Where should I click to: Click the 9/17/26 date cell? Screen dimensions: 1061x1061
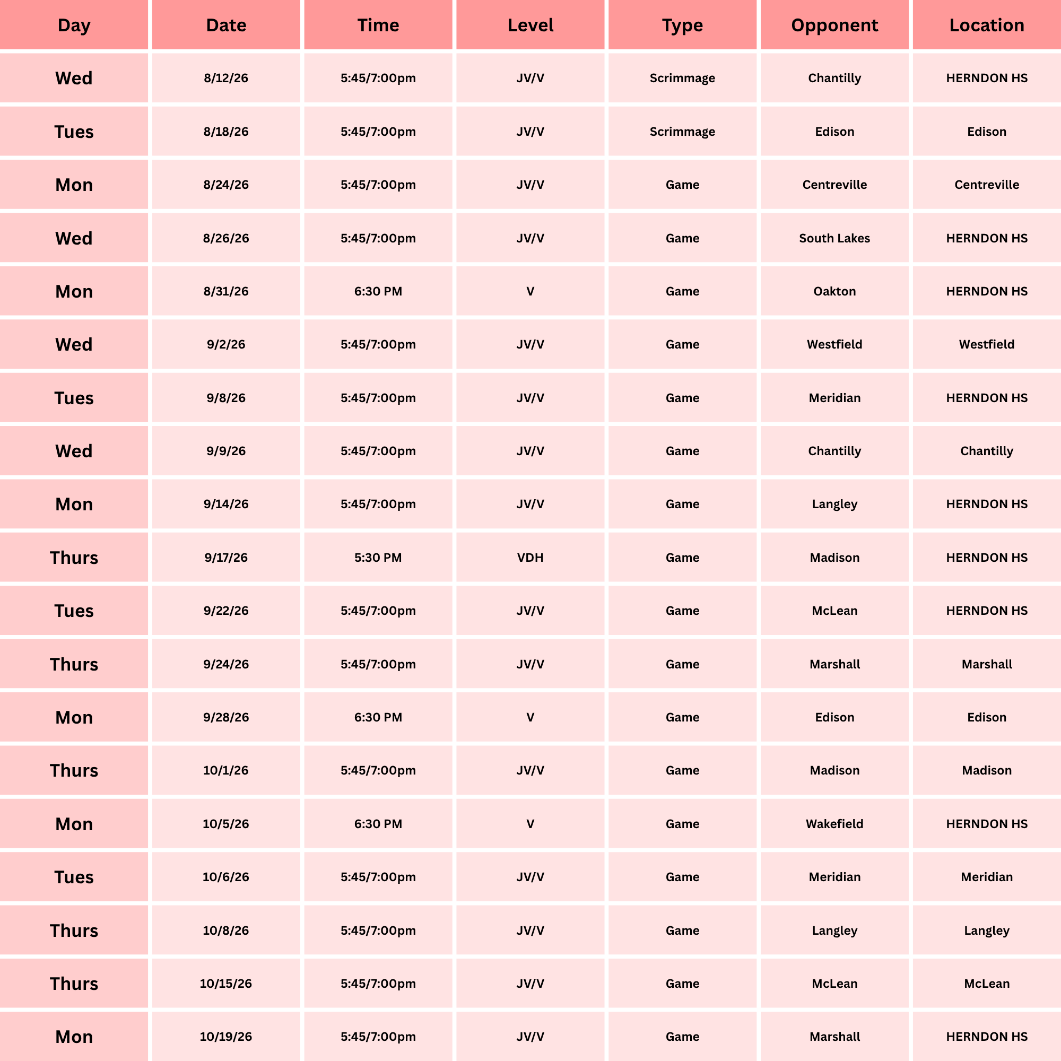click(x=225, y=558)
